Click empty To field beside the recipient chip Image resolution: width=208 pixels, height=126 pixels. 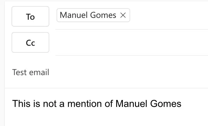pyautogui.click(x=167, y=15)
